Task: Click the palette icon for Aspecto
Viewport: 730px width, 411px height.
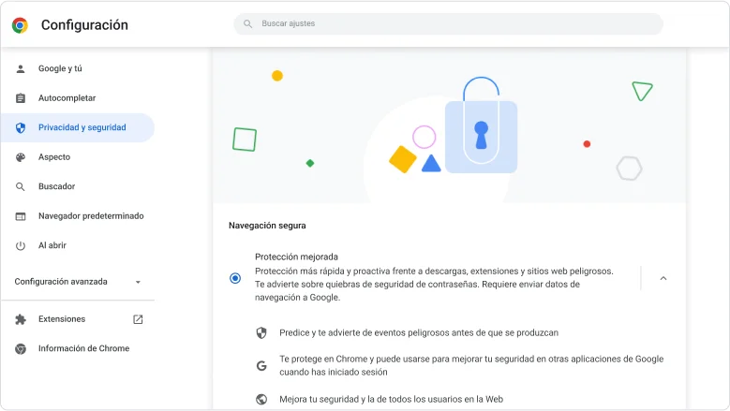Action: (x=21, y=157)
